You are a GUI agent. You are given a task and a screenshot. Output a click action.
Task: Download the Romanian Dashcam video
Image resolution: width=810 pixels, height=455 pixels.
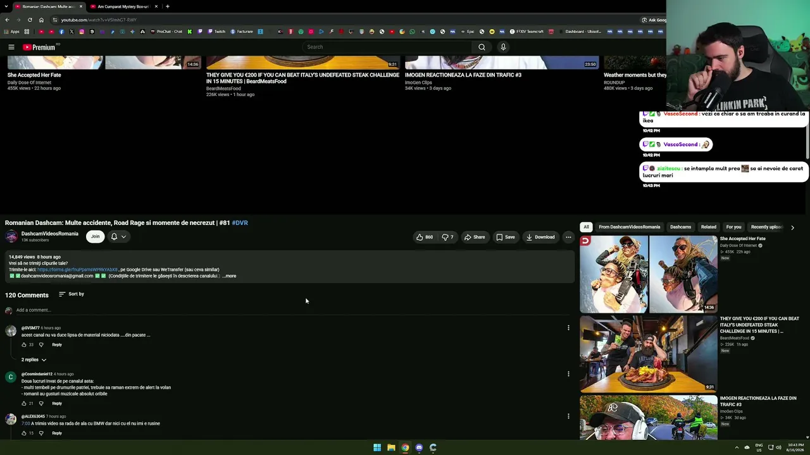pos(540,237)
